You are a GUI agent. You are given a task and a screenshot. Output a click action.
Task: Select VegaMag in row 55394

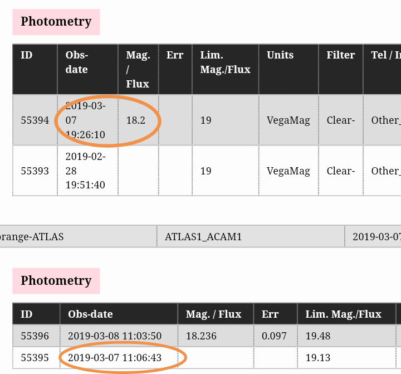288,120
